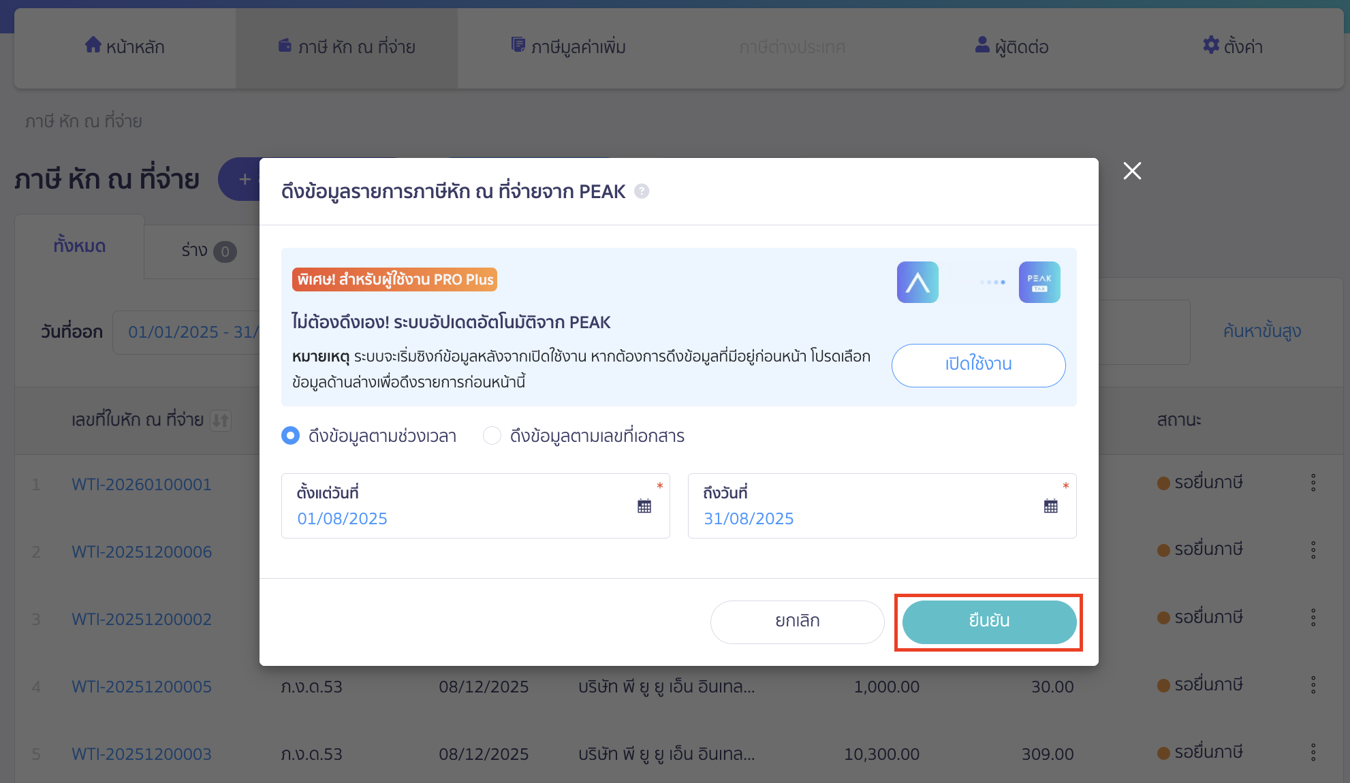Open the ตั้งค่า settings gear

(1211, 45)
